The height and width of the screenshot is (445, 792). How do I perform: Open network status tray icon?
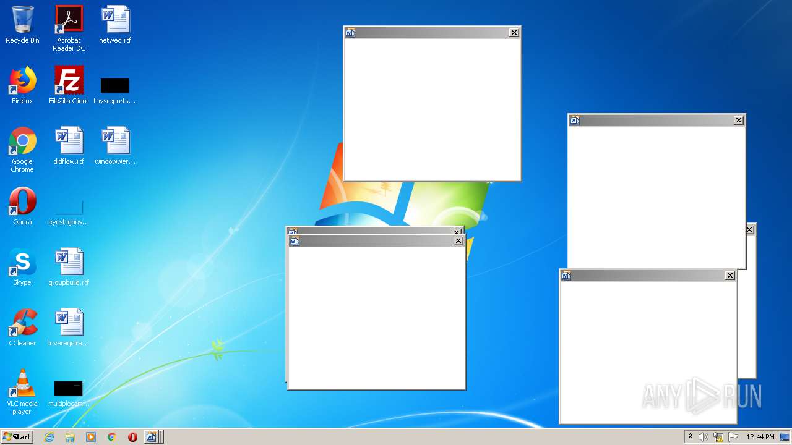[x=718, y=437]
